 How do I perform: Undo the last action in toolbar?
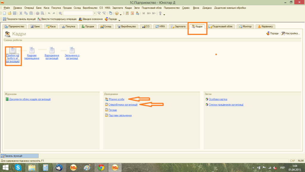[49, 13]
